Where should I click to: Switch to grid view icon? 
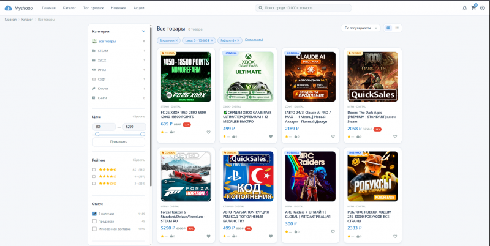point(388,28)
